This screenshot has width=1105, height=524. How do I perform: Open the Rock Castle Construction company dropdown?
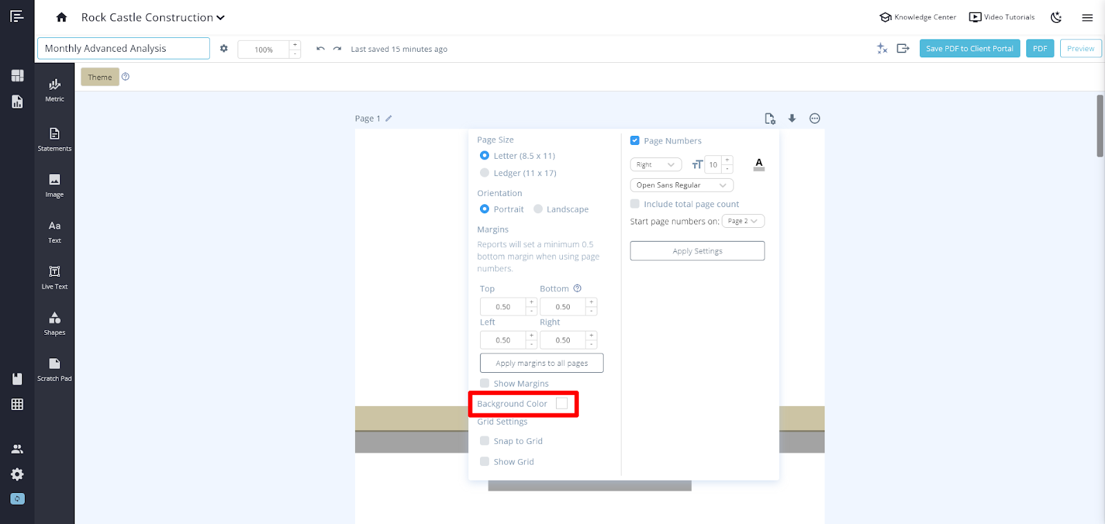coord(153,17)
